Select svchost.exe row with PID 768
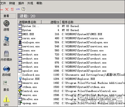 pyautogui.click(x=71, y=59)
